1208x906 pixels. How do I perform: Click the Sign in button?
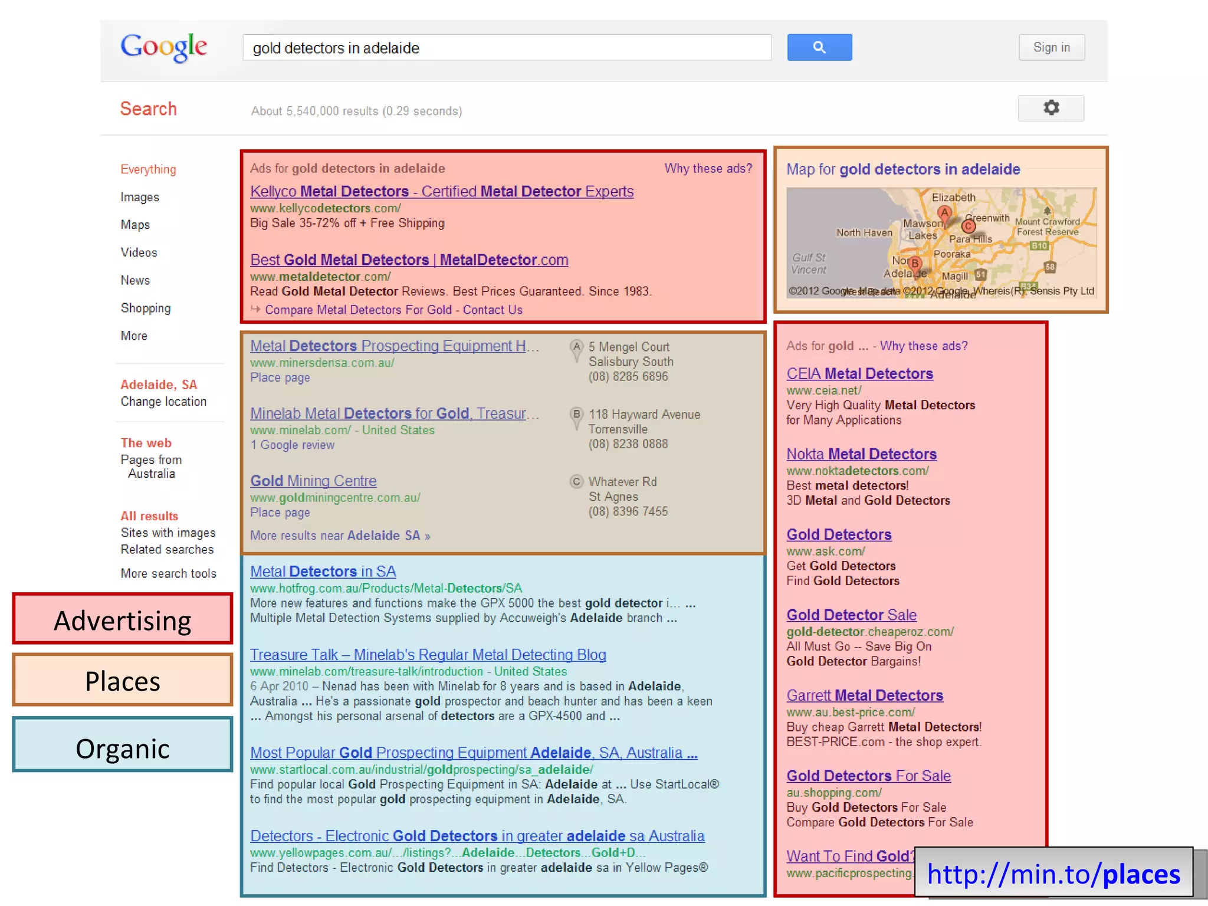1051,47
